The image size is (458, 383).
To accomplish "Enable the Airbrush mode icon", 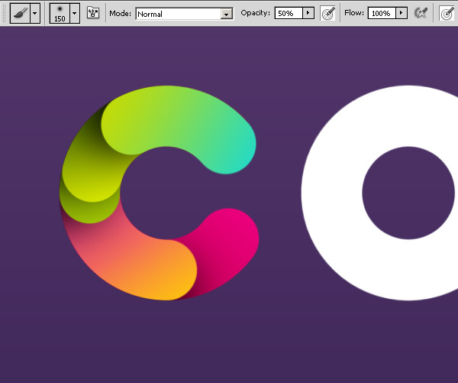I will [421, 13].
